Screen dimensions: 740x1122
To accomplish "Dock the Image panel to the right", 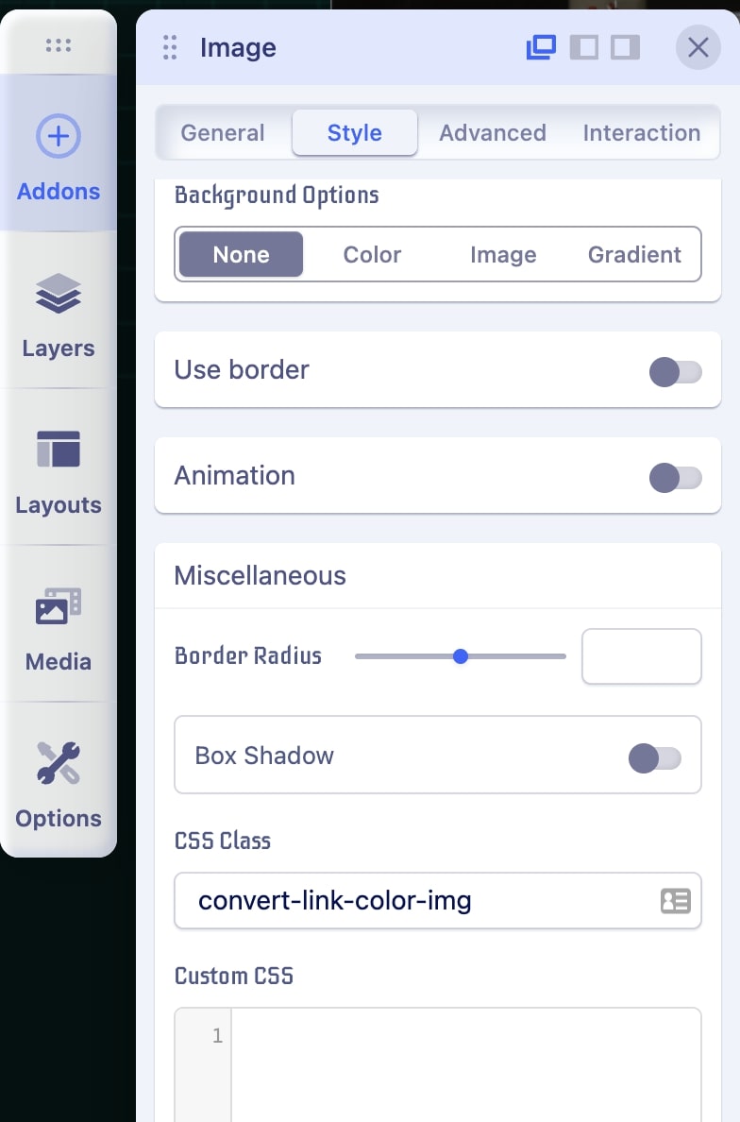I will (625, 47).
